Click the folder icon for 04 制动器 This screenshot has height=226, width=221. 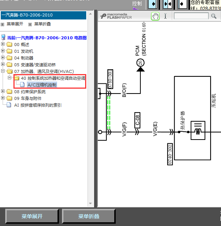click(9, 58)
